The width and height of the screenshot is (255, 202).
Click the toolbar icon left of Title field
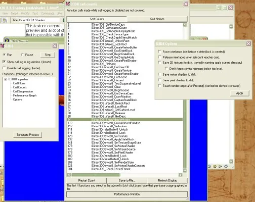coord(5,20)
